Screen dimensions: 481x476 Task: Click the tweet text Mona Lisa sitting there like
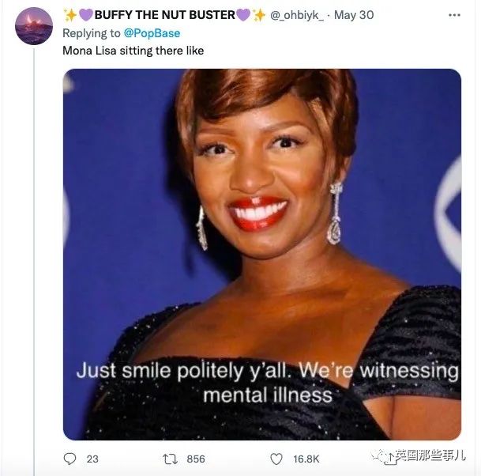point(133,51)
